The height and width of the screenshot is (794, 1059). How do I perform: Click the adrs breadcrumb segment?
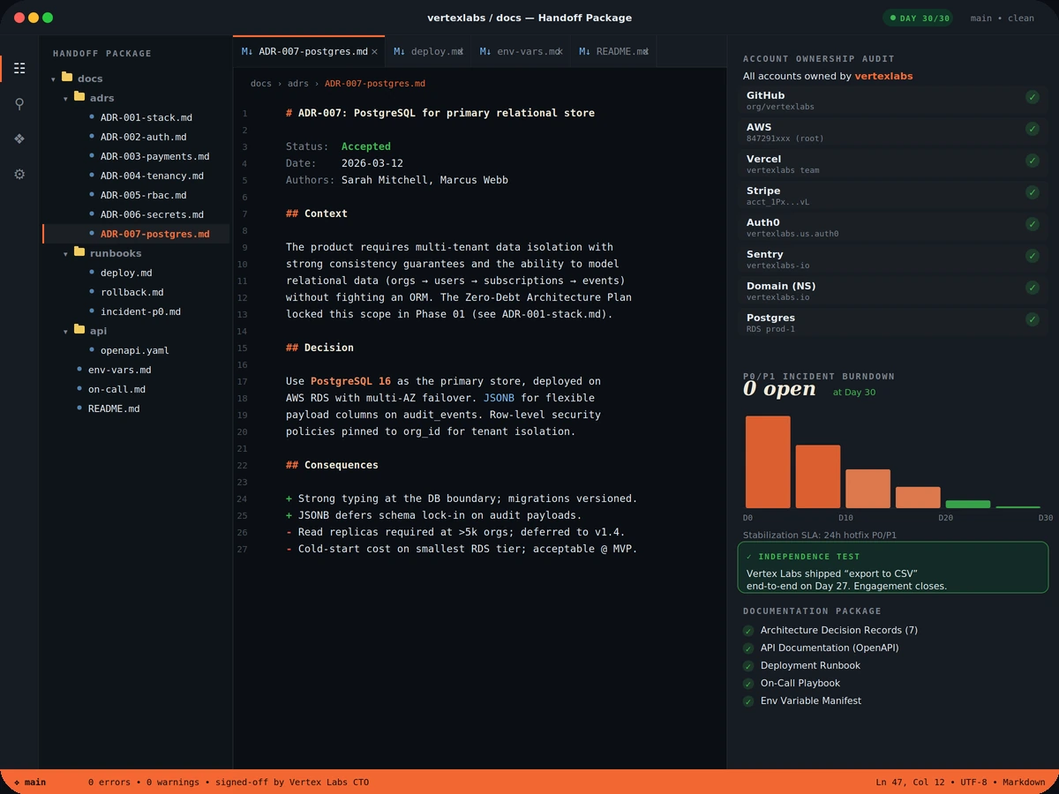(298, 84)
